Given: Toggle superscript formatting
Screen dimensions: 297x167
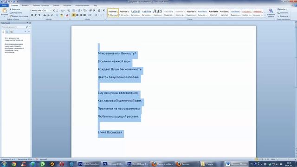Looking at the screenshot, I should pos(52,15).
